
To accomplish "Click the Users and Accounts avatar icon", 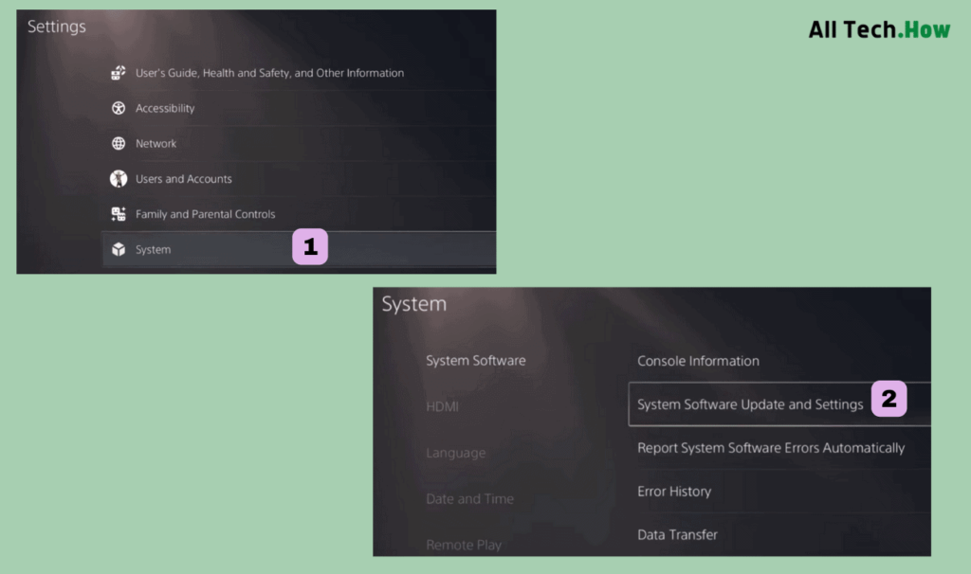I will pos(119,179).
